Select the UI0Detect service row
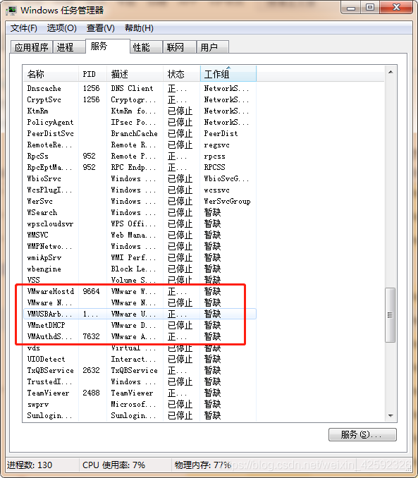The width and height of the screenshot is (418, 478). click(140, 359)
